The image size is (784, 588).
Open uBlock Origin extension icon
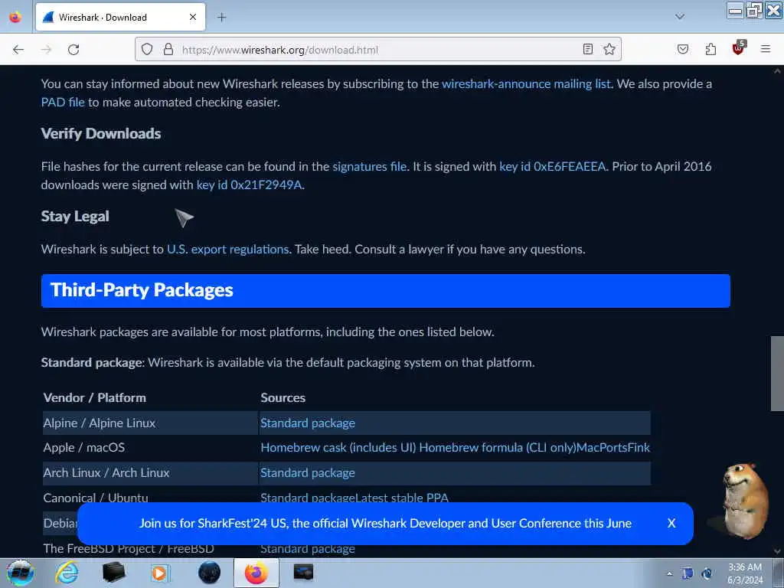point(739,48)
